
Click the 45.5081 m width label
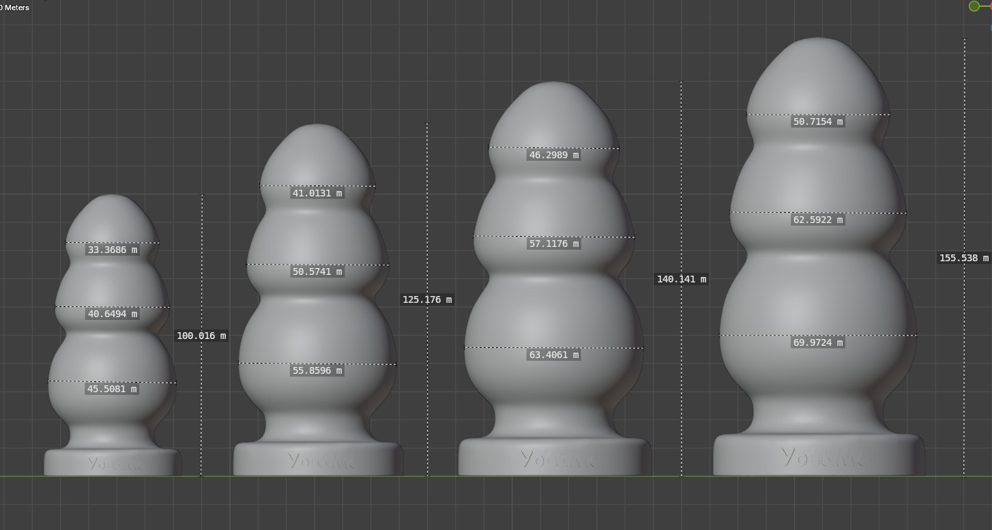(113, 389)
